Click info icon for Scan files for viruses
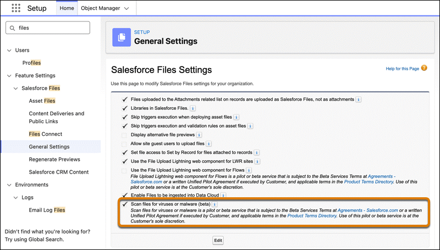Viewport: 440px width, 250px height. [223, 204]
